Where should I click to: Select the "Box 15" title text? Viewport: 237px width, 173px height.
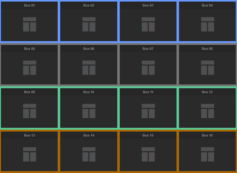[148, 135]
